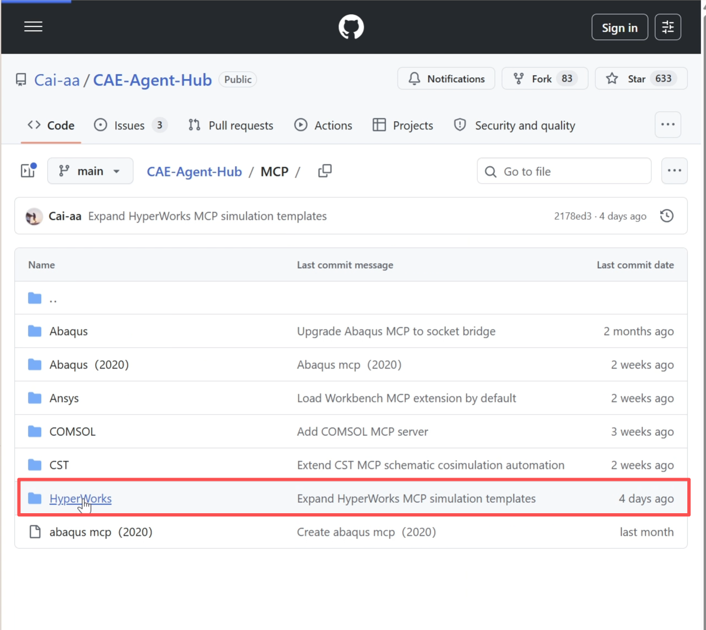Open the Abaqus (2020) folder name link
This screenshot has height=630, width=706.
(x=89, y=365)
